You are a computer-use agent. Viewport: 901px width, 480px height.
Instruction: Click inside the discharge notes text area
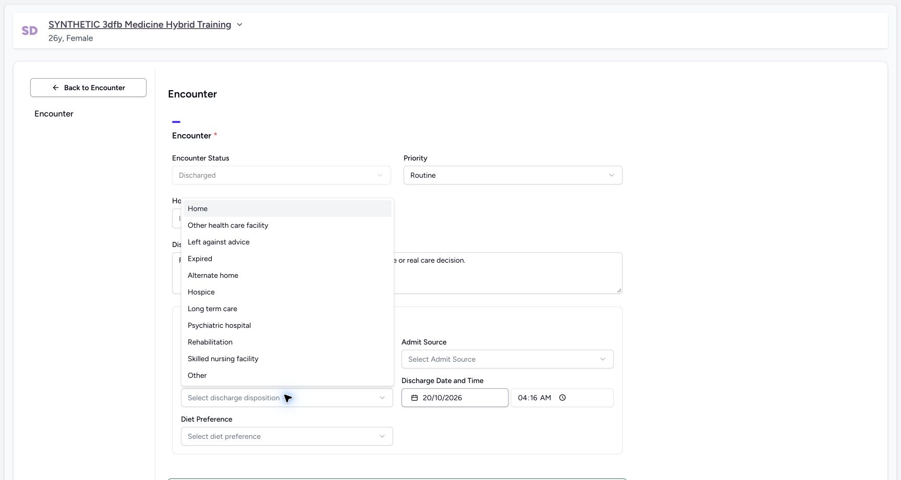507,273
